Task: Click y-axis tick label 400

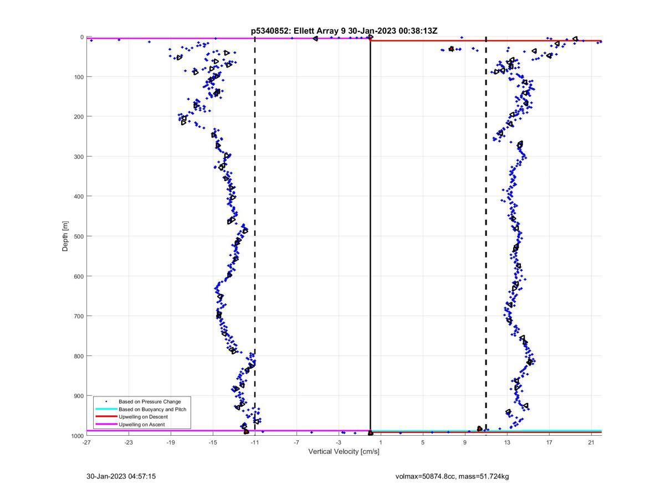Action: click(79, 197)
